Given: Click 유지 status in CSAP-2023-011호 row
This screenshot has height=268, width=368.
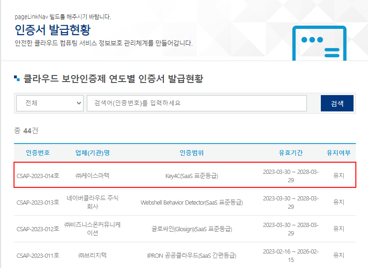Looking at the screenshot, I should coord(339,255).
